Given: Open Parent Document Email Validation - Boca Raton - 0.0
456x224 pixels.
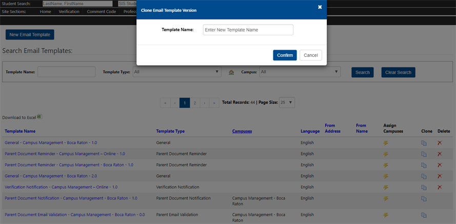Looking at the screenshot, I should 75,215.
